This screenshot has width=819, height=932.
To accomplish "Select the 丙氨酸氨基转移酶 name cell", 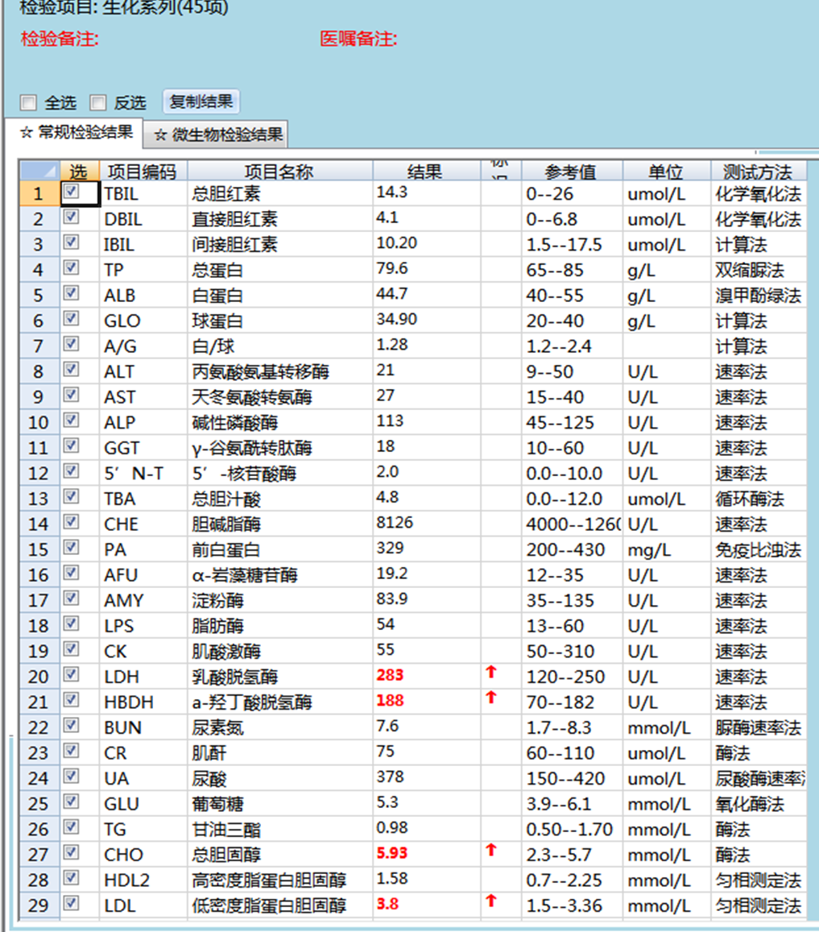I will click(280, 372).
